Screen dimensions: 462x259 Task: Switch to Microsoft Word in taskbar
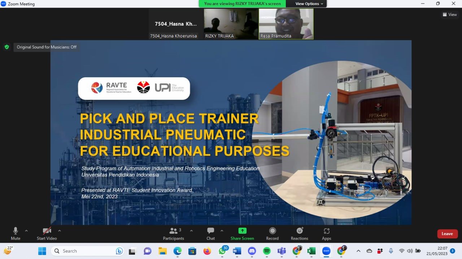pos(237,251)
